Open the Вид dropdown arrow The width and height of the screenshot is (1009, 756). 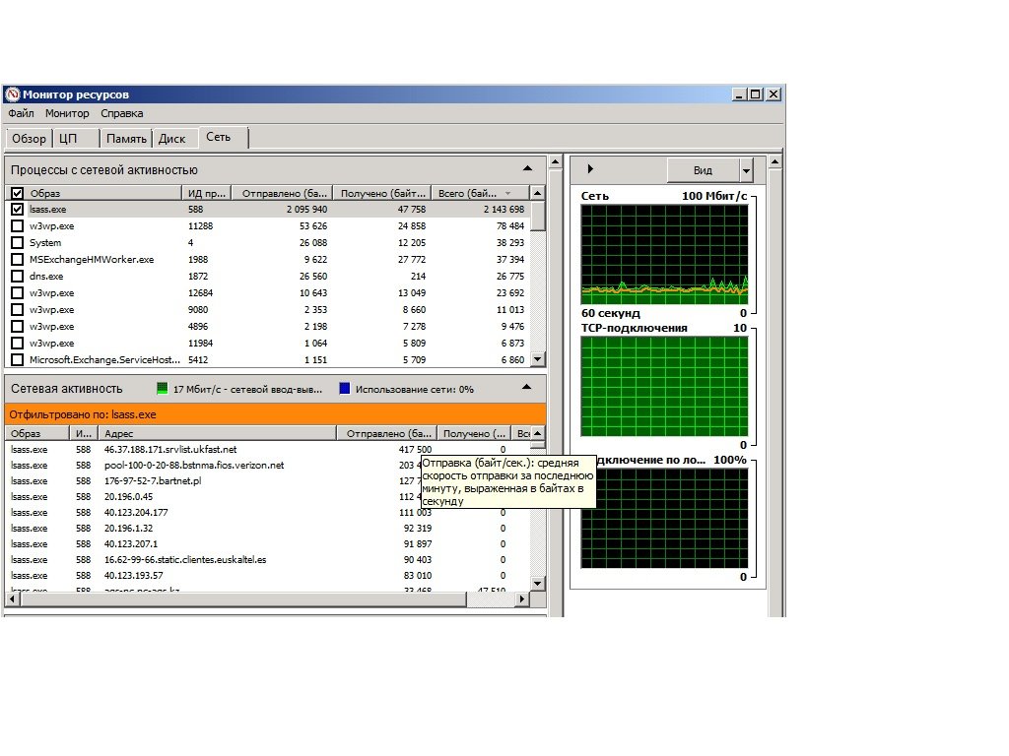(x=746, y=170)
